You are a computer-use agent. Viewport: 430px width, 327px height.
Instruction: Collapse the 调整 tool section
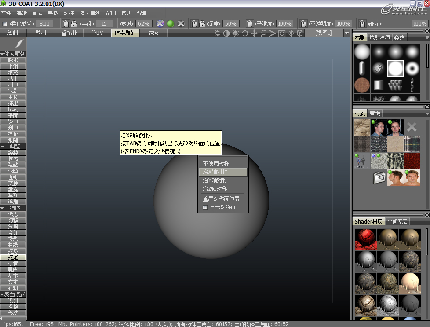pyautogui.click(x=13, y=146)
